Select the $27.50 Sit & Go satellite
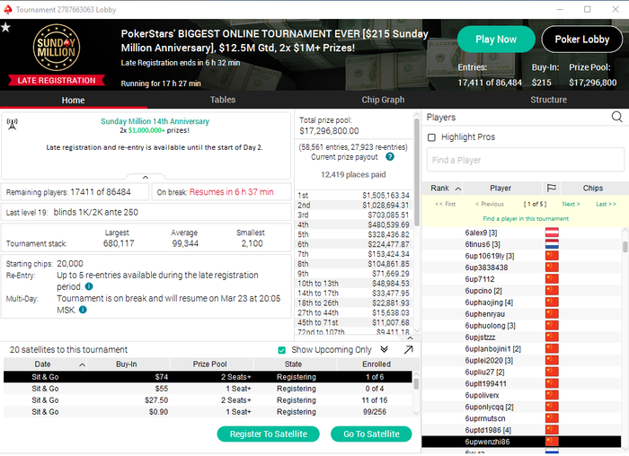This screenshot has width=629, height=456. (208, 400)
